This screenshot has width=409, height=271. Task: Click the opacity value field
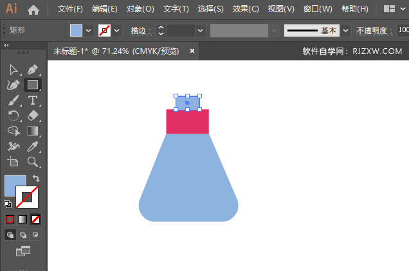[x=403, y=30]
